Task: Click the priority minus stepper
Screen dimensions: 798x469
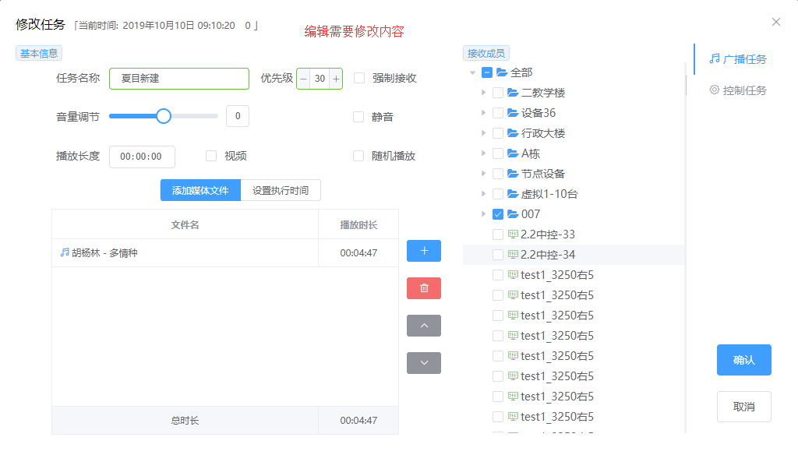Action: click(303, 79)
